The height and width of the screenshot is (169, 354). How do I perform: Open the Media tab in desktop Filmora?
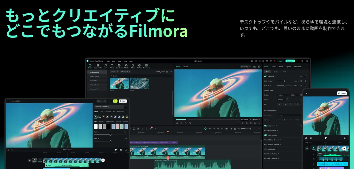[x=90, y=66]
